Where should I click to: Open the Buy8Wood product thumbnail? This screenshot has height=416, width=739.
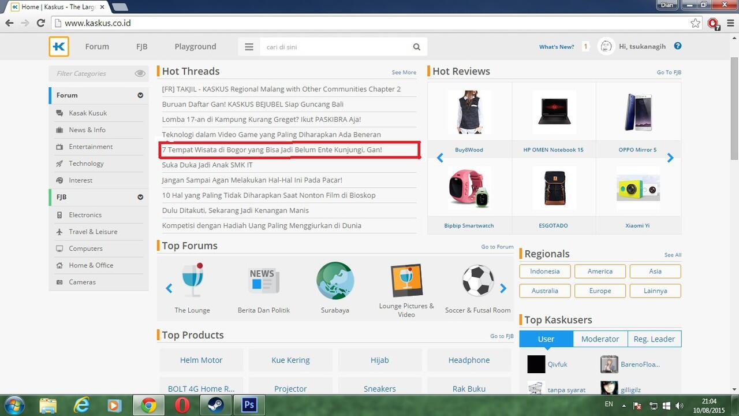pyautogui.click(x=469, y=112)
